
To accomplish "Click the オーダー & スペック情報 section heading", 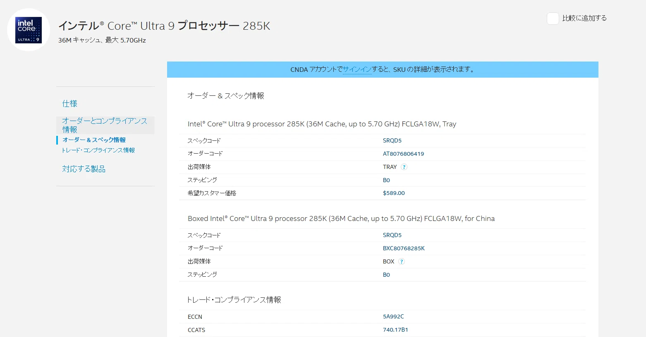I will point(226,96).
